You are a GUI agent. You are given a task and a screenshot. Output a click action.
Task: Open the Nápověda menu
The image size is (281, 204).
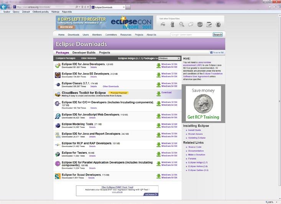pyautogui.click(x=67, y=12)
